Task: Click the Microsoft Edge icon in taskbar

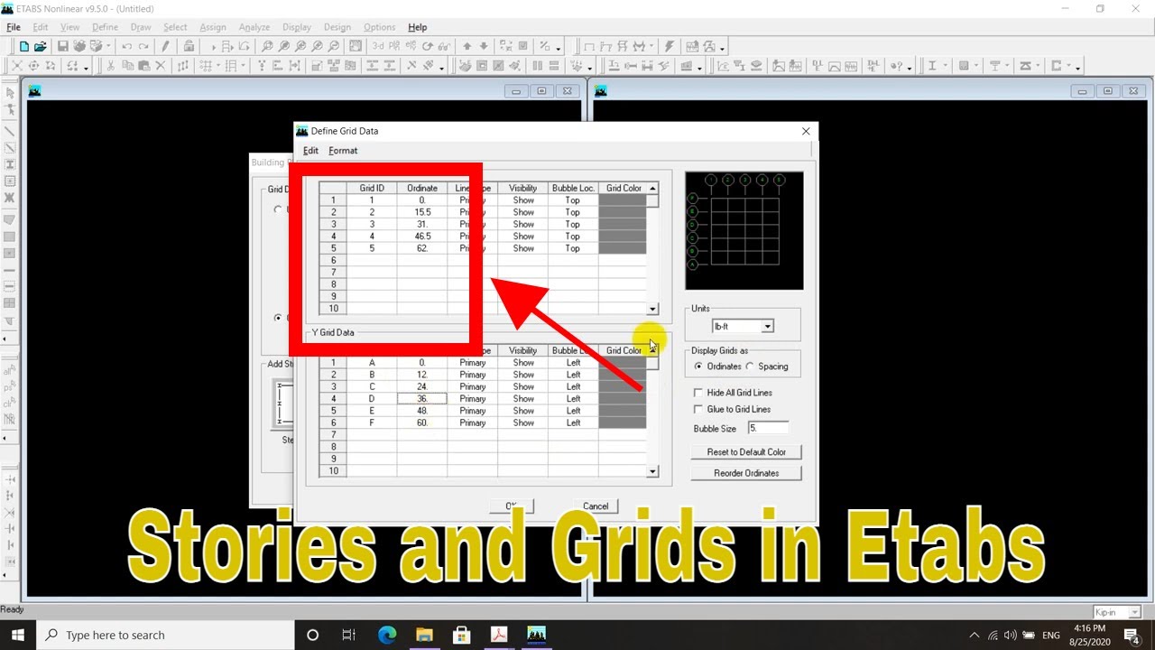Action: [387, 635]
